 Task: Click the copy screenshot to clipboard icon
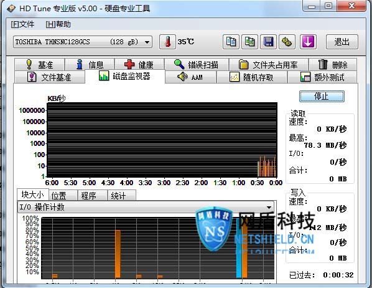point(249,42)
